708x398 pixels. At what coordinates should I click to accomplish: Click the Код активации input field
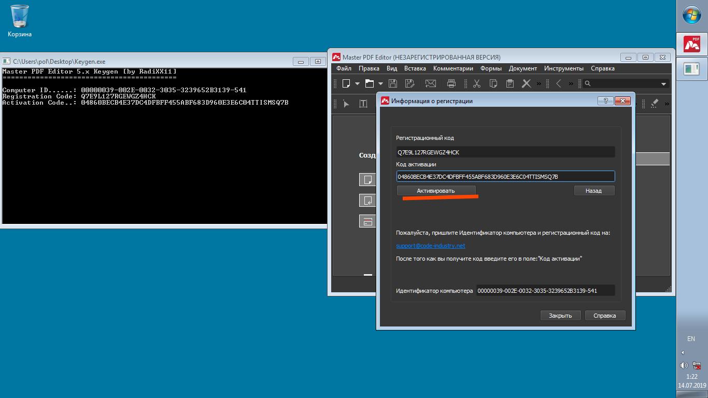point(505,177)
